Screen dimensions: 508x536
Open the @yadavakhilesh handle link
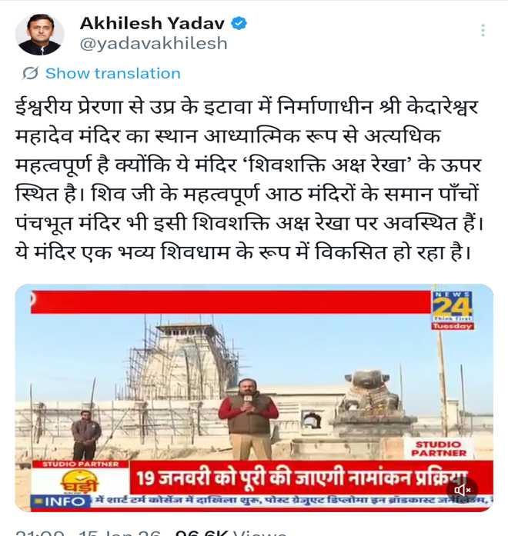coord(154,43)
